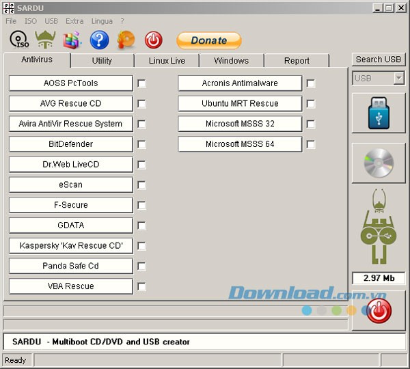The height and width of the screenshot is (369, 410).
Task: Click the red power icon in toolbar
Action: click(154, 40)
